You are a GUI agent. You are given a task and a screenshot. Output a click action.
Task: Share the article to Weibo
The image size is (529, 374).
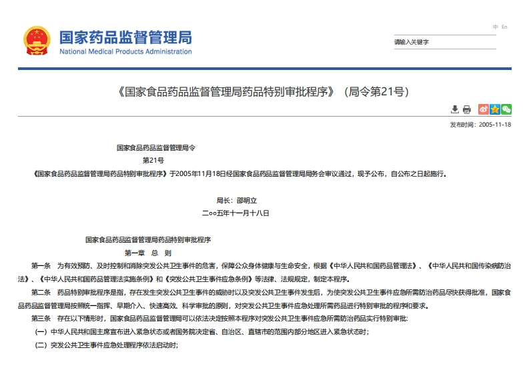484,109
